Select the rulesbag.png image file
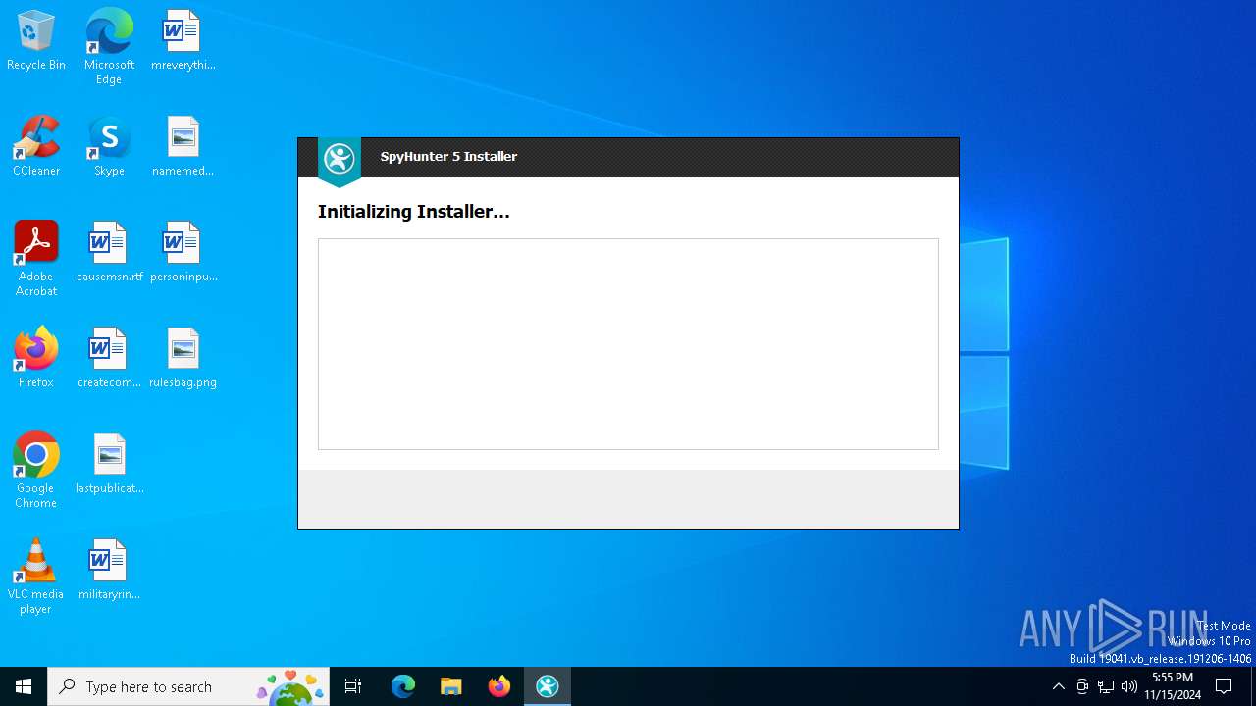 coord(183,359)
